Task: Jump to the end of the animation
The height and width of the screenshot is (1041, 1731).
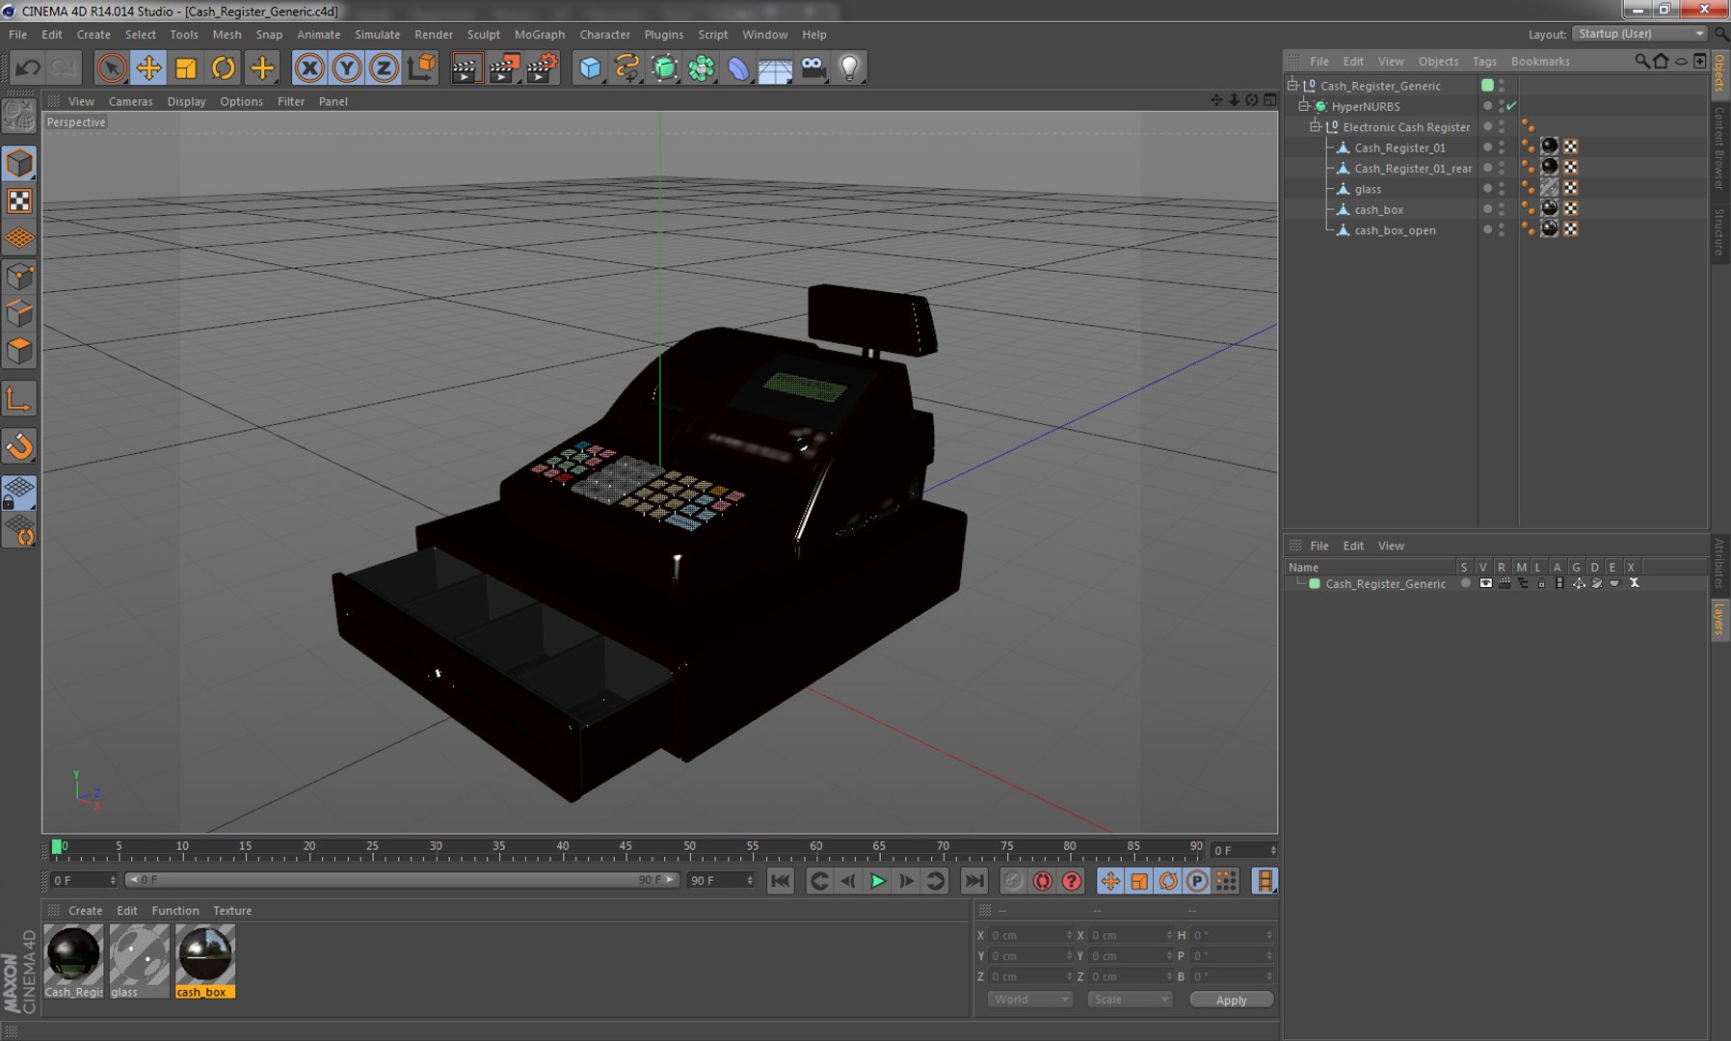Action: [974, 880]
